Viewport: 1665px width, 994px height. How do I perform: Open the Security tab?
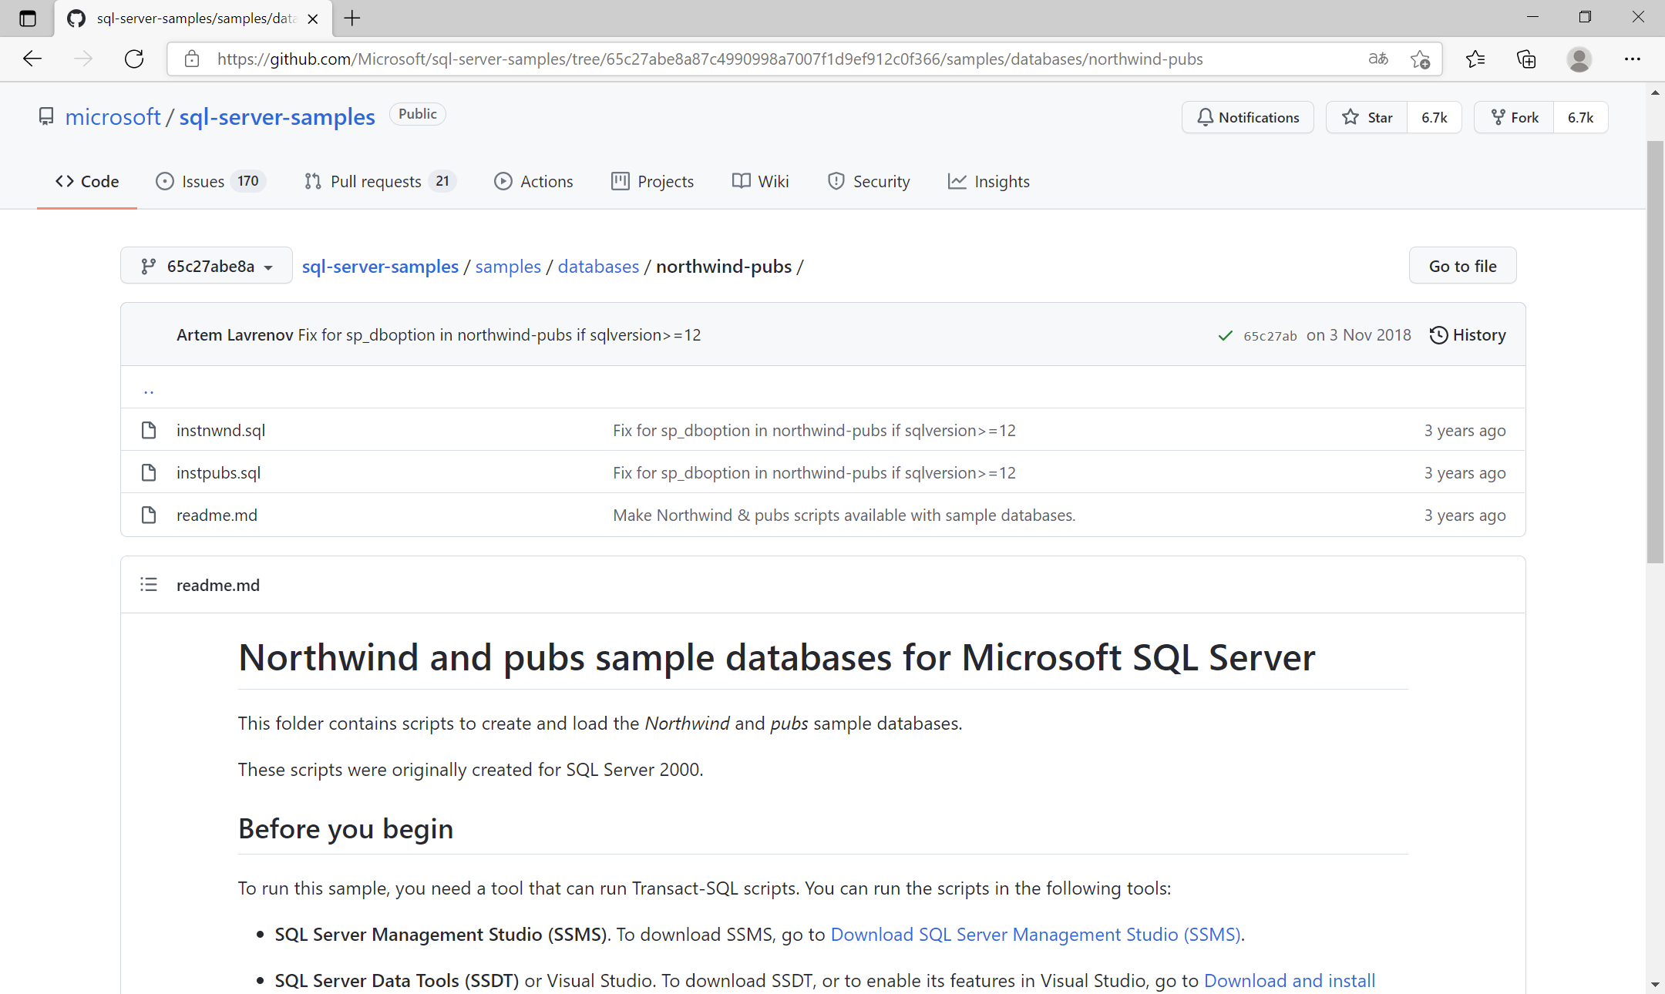click(869, 181)
